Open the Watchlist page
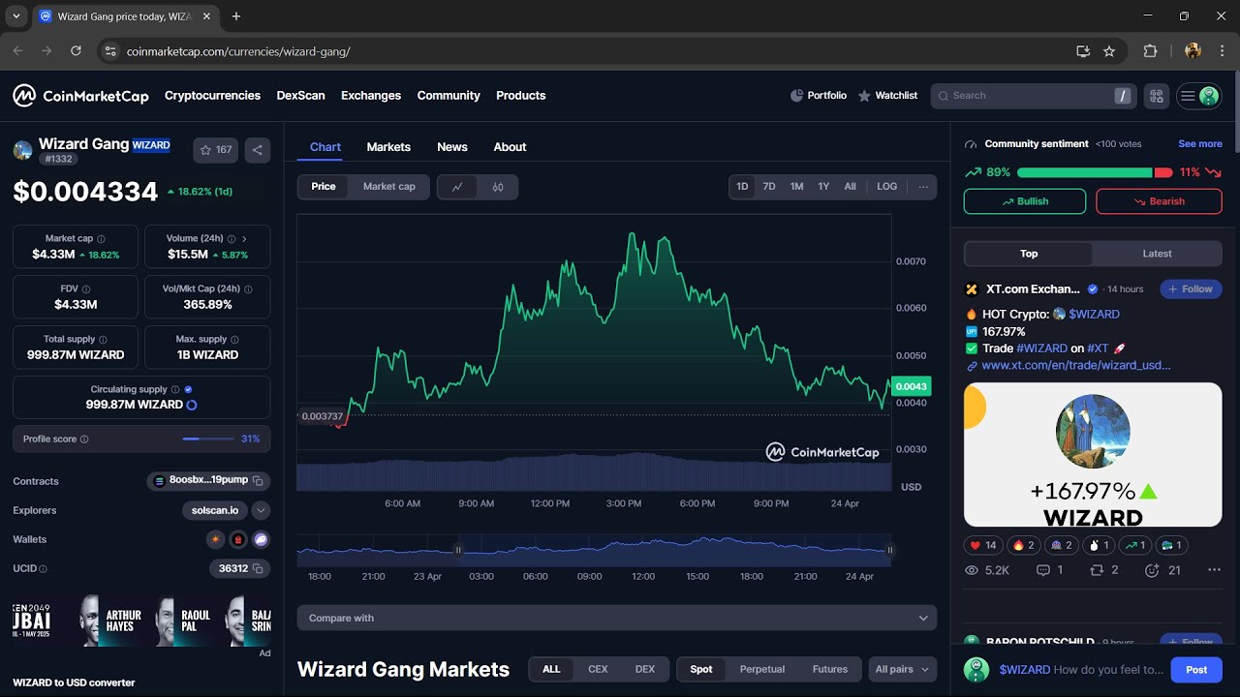This screenshot has width=1240, height=697. click(x=887, y=96)
